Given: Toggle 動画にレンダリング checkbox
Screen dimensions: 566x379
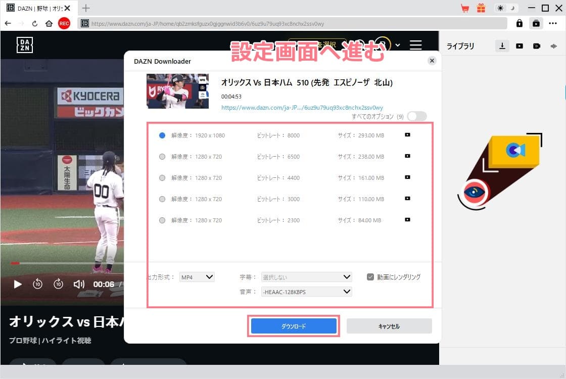Looking at the screenshot, I should pos(370,277).
